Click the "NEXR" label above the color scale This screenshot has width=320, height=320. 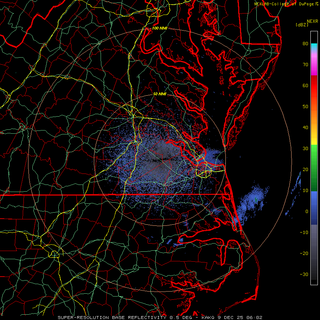(312, 21)
